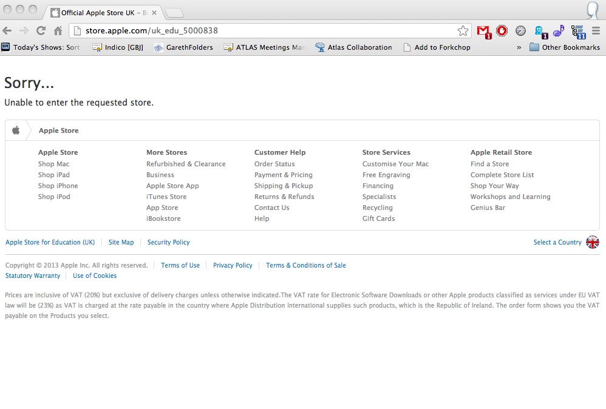The width and height of the screenshot is (606, 409).
Task: Open GarethFolders bookmark
Action: (x=183, y=47)
